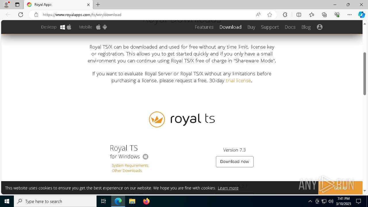Open Browser essentials heart icon
The image size is (368, 207).
point(337,15)
